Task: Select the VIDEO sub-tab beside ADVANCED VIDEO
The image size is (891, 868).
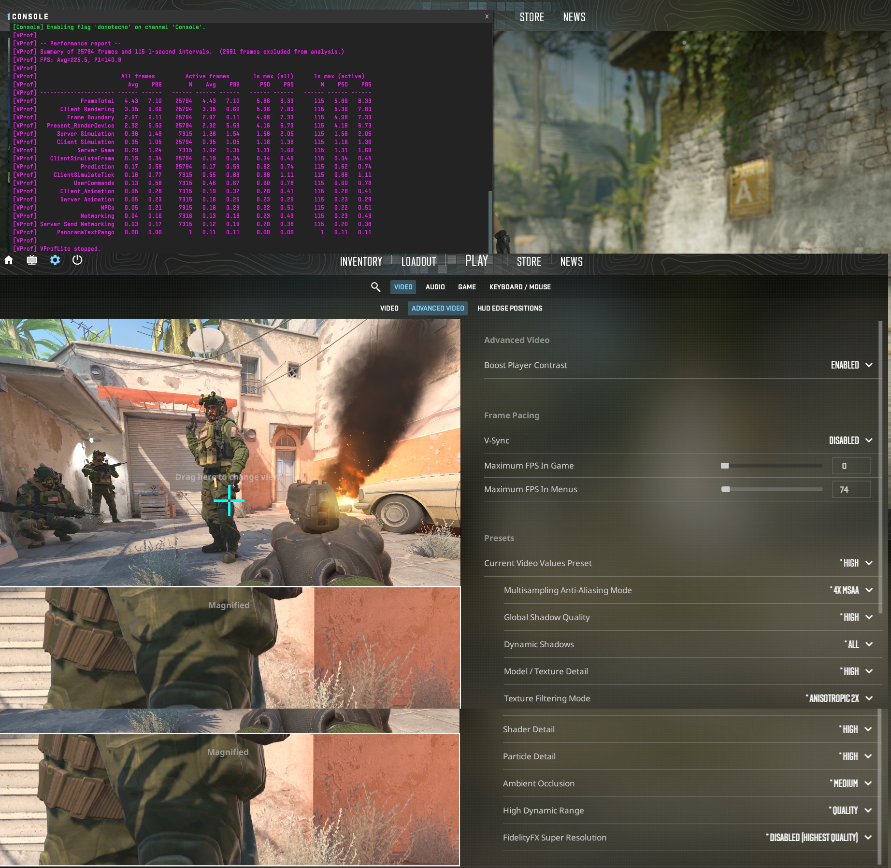Action: click(389, 308)
